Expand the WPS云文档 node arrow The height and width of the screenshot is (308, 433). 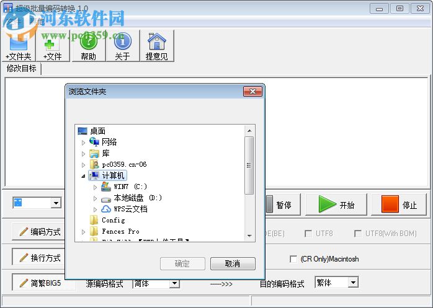click(95, 209)
